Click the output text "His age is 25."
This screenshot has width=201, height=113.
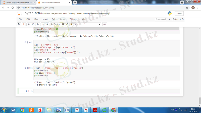coord(42,59)
